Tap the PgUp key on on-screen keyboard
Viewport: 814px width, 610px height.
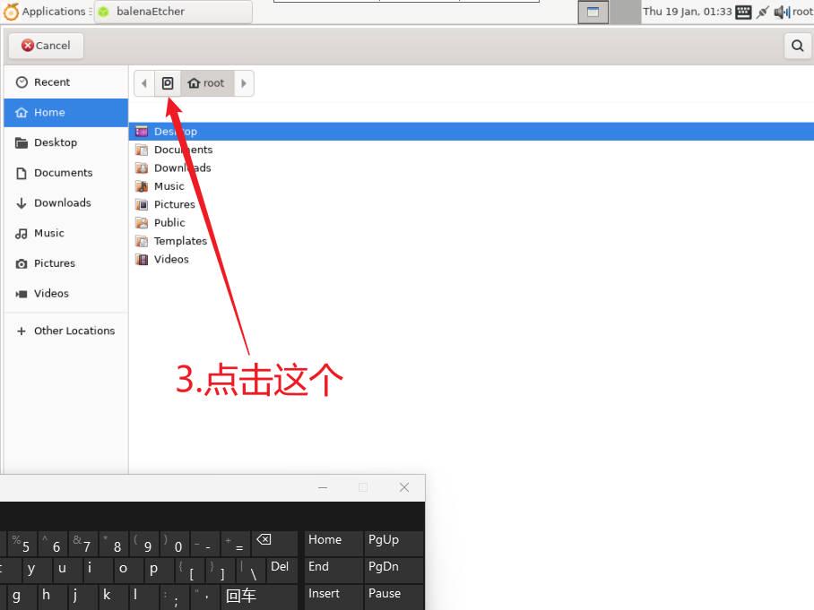[394, 543]
